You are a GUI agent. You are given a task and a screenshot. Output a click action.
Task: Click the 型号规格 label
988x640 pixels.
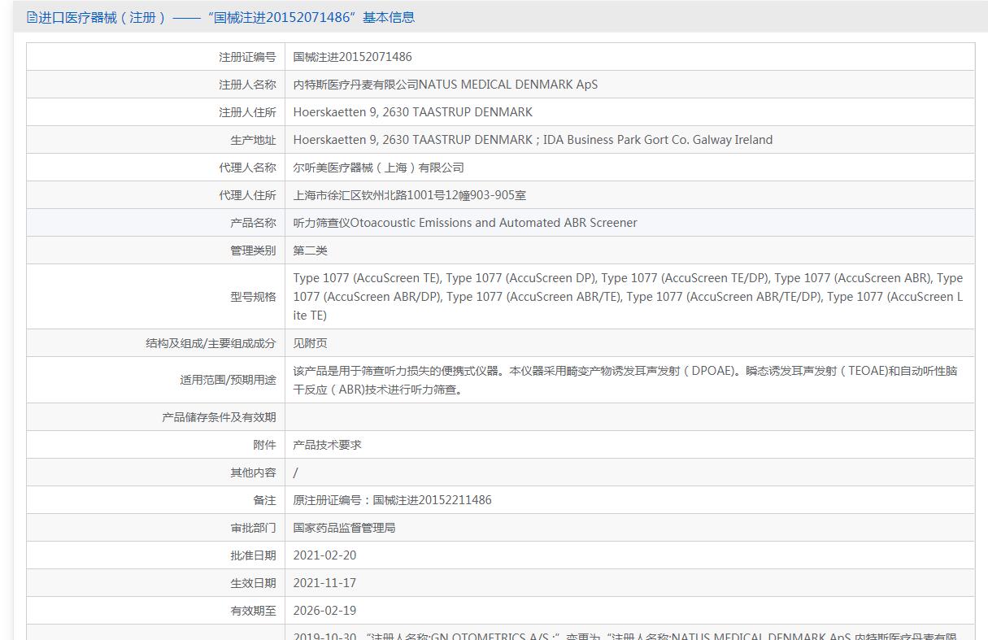[x=253, y=297]
